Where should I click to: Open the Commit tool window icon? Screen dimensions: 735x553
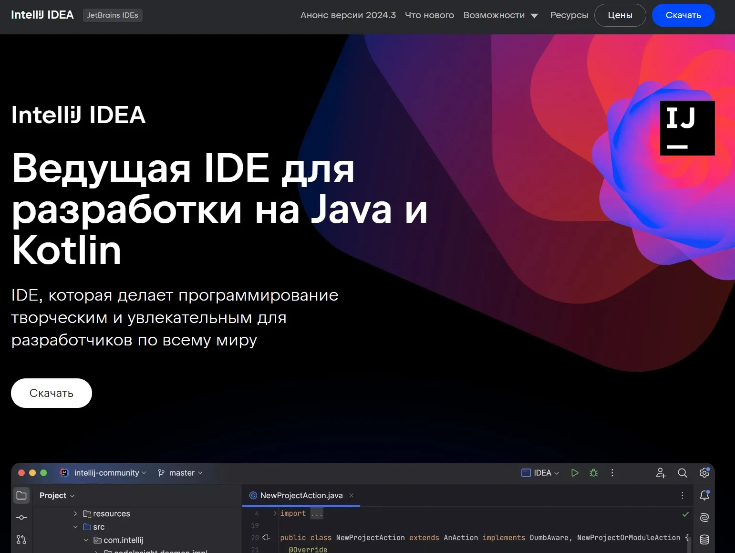pyautogui.click(x=21, y=517)
